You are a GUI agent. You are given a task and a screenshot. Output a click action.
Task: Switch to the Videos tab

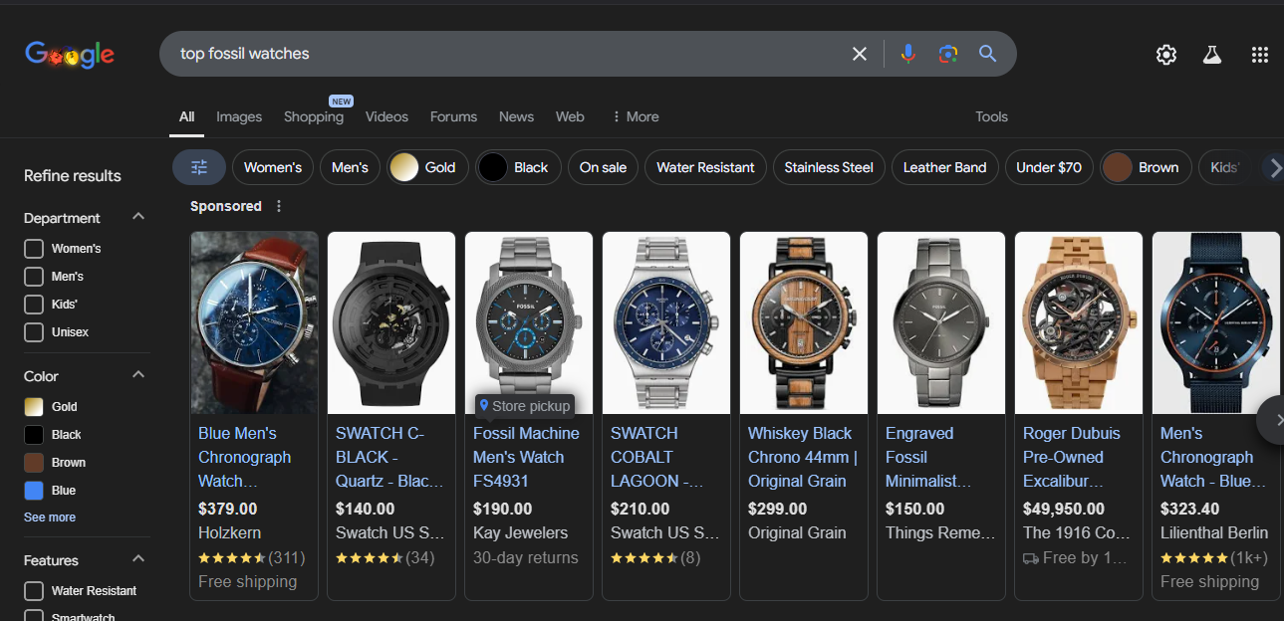click(x=386, y=116)
